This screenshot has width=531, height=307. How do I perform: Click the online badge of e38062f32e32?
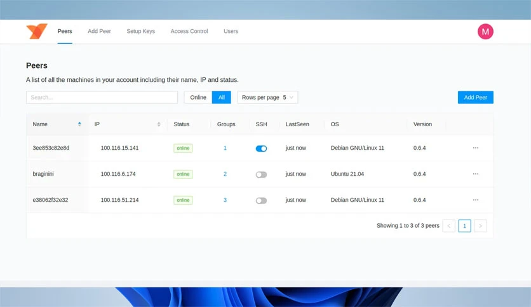[x=183, y=200]
